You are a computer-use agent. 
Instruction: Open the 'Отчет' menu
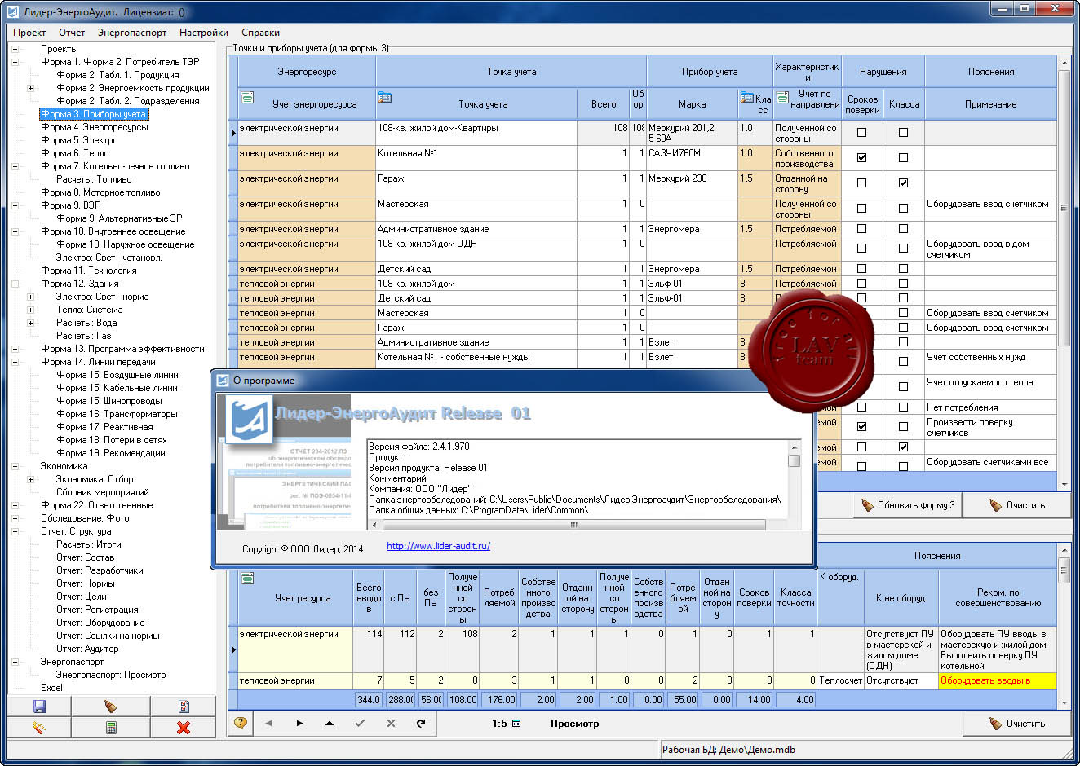(72, 33)
